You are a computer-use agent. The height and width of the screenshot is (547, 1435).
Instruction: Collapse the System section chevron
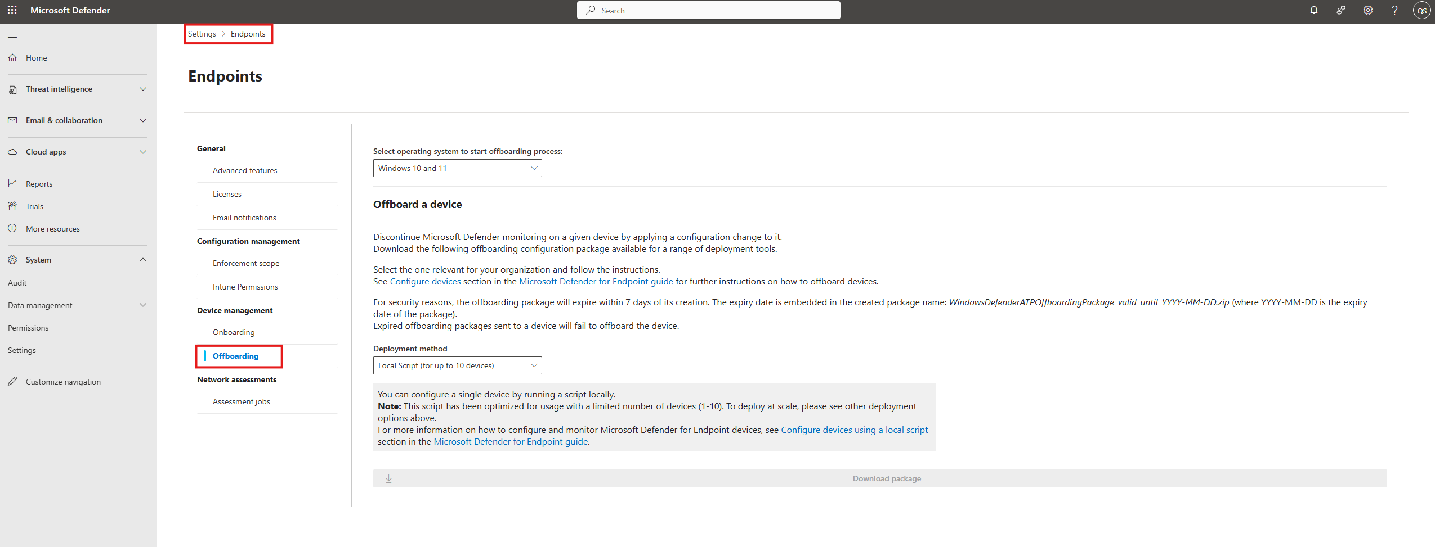pyautogui.click(x=143, y=260)
